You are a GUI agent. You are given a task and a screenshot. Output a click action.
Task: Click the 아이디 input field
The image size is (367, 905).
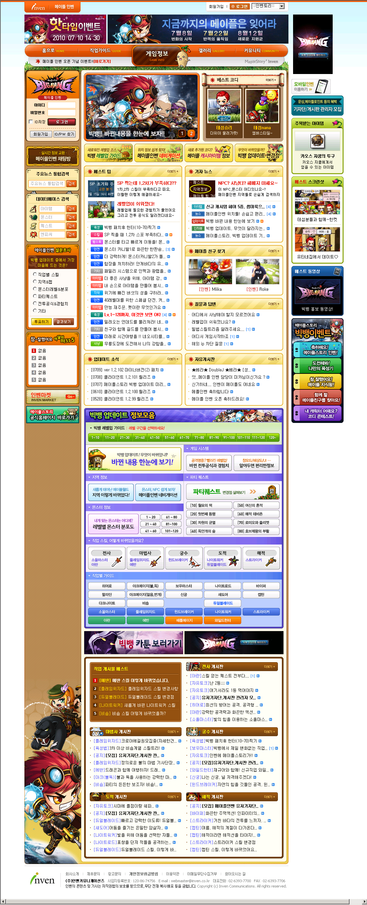(x=62, y=105)
